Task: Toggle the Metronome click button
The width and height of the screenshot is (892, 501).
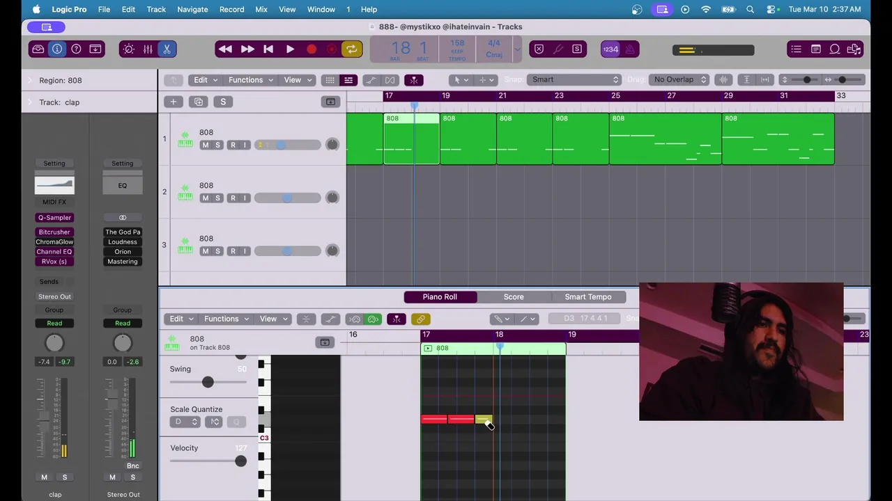Action: coord(630,49)
